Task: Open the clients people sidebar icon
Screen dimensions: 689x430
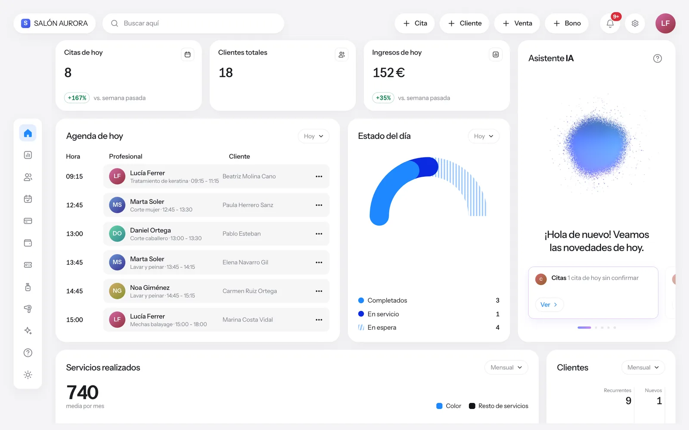Action: [28, 177]
